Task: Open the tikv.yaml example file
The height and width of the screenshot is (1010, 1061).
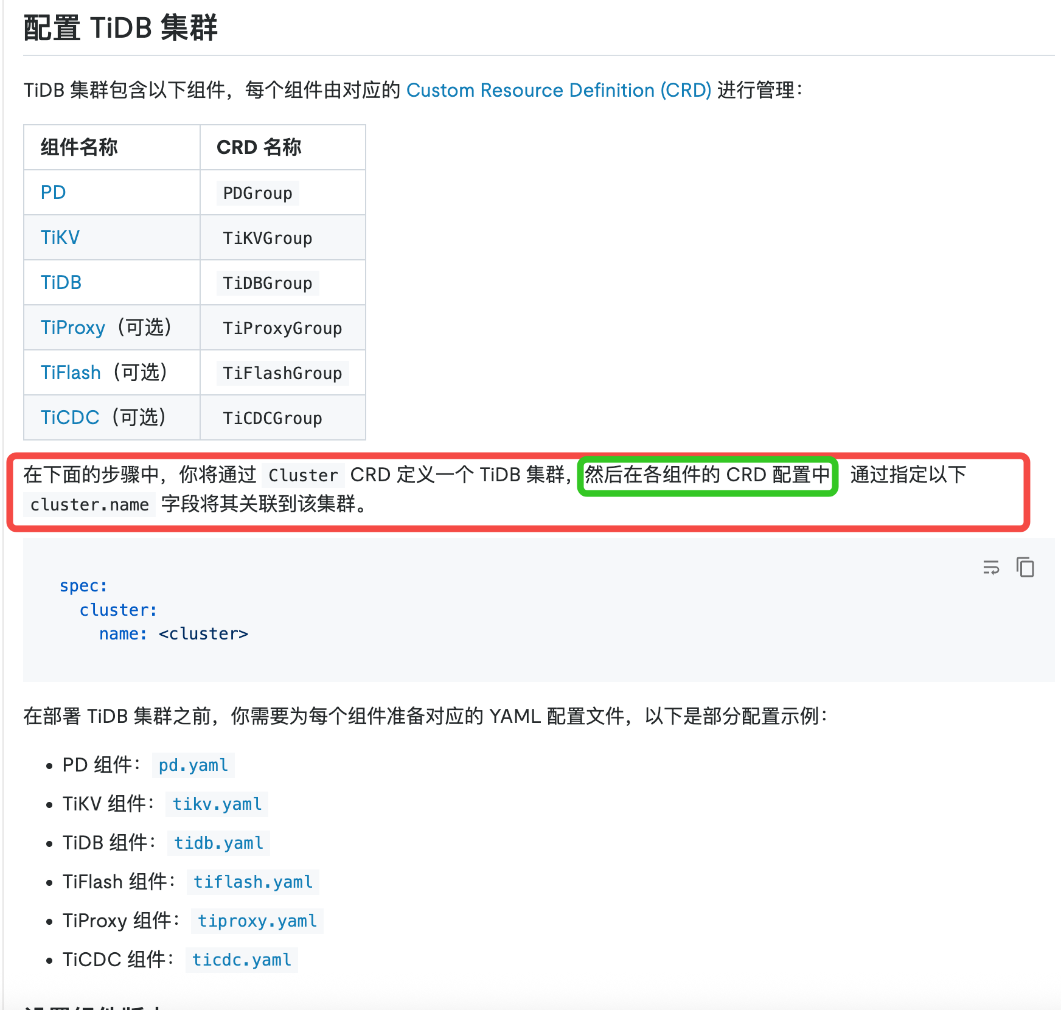Action: 217,804
